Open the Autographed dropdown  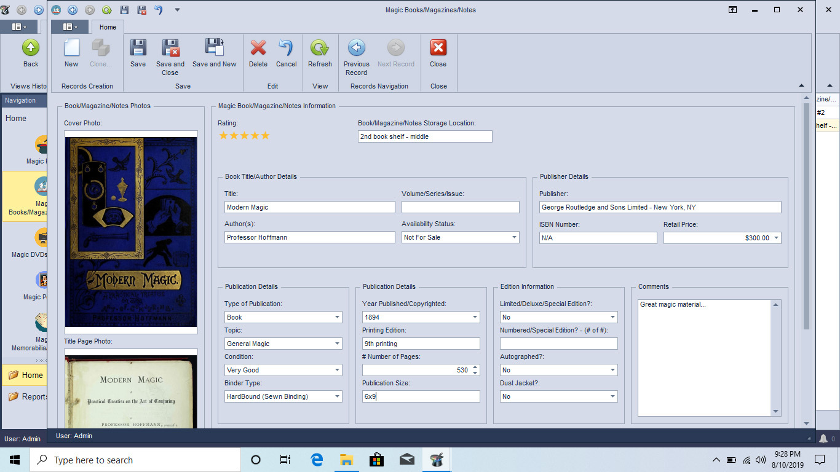(x=612, y=370)
